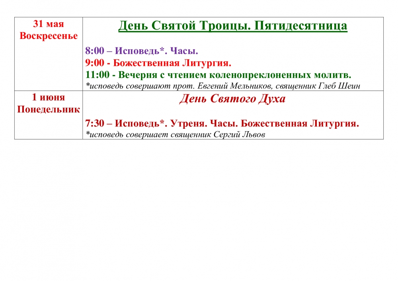Select the word "Воскресенье" in the first row

pos(49,36)
